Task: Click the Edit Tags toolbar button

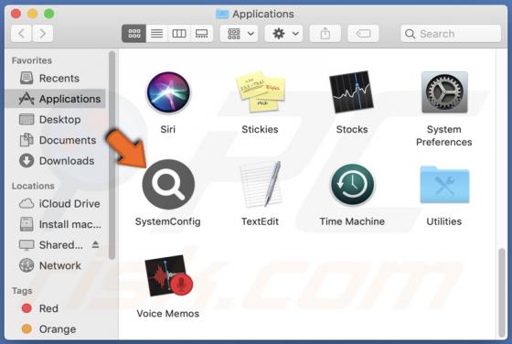Action: (363, 33)
